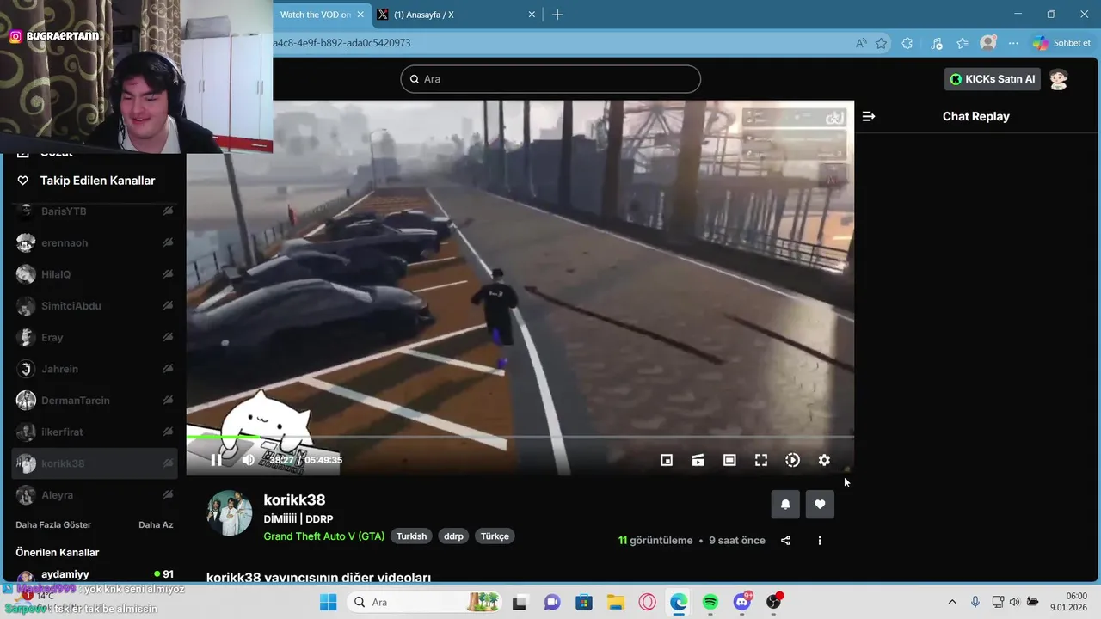The height and width of the screenshot is (619, 1101).
Task: Open playback speed control
Action: coord(792,460)
